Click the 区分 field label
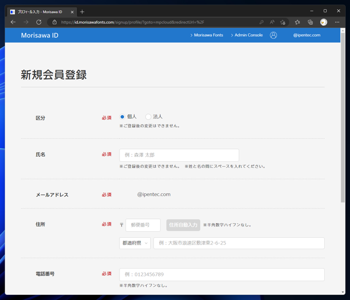The width and height of the screenshot is (350, 300). tap(40, 118)
